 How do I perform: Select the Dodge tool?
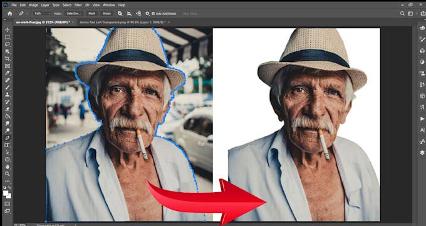click(x=8, y=131)
